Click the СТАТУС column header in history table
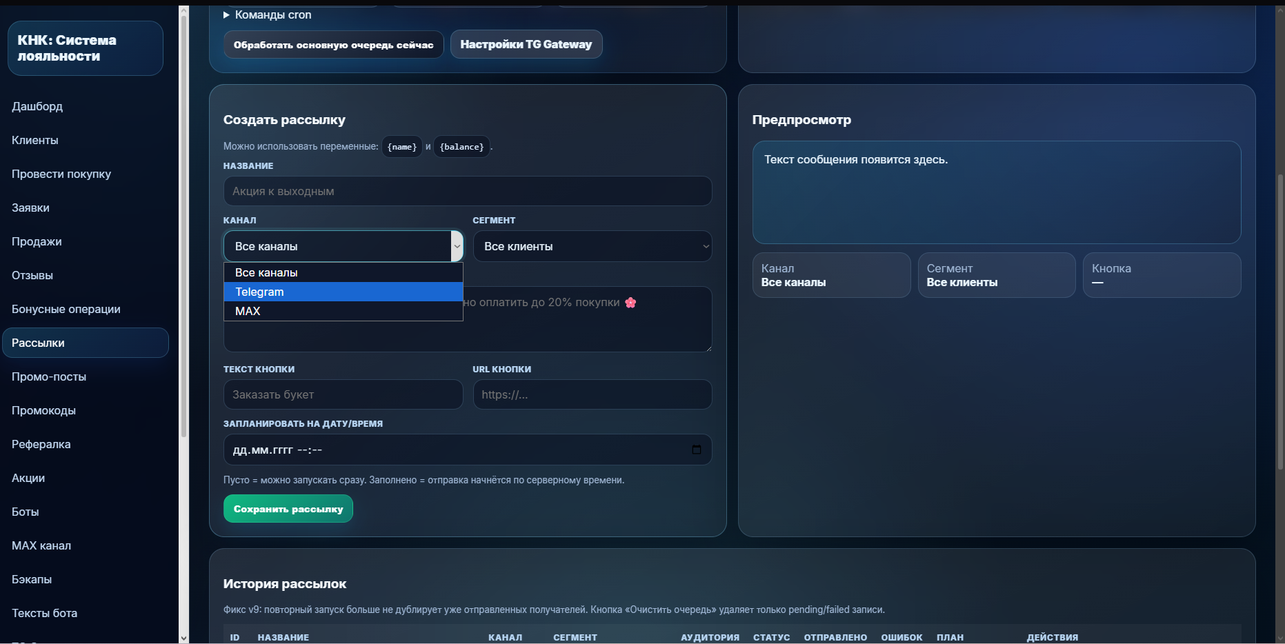This screenshot has height=644, width=1285. pyautogui.click(x=771, y=637)
